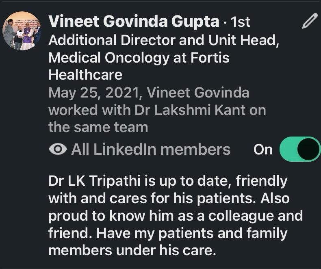The width and height of the screenshot is (321, 269).
Task: Click "the same team" relationship text
Action: point(98,127)
